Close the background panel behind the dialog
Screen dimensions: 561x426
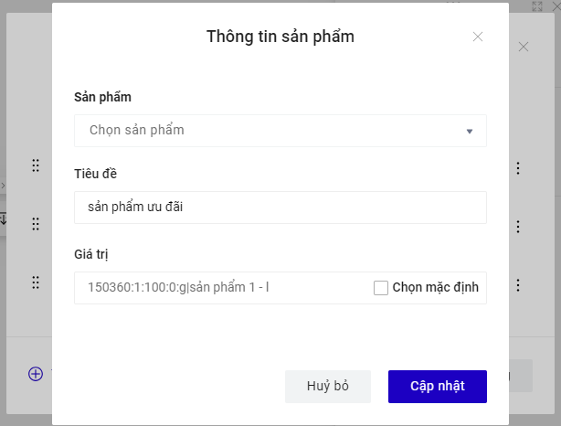(x=524, y=47)
